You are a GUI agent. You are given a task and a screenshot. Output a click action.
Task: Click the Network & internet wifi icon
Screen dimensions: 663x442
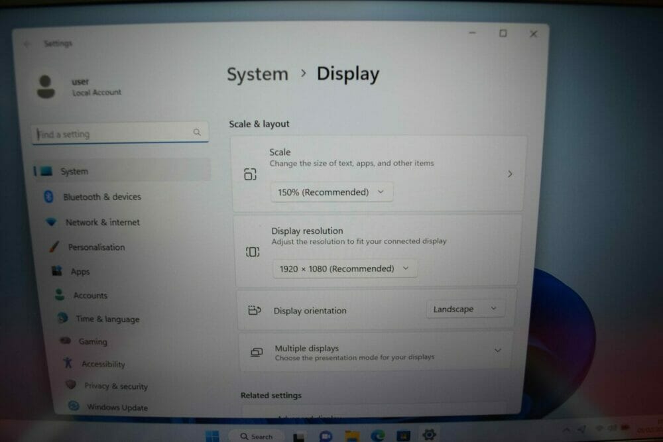(x=51, y=222)
